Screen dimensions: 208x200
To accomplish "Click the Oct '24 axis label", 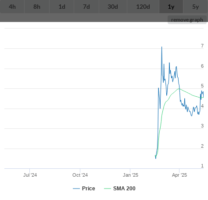I will (x=80, y=175).
